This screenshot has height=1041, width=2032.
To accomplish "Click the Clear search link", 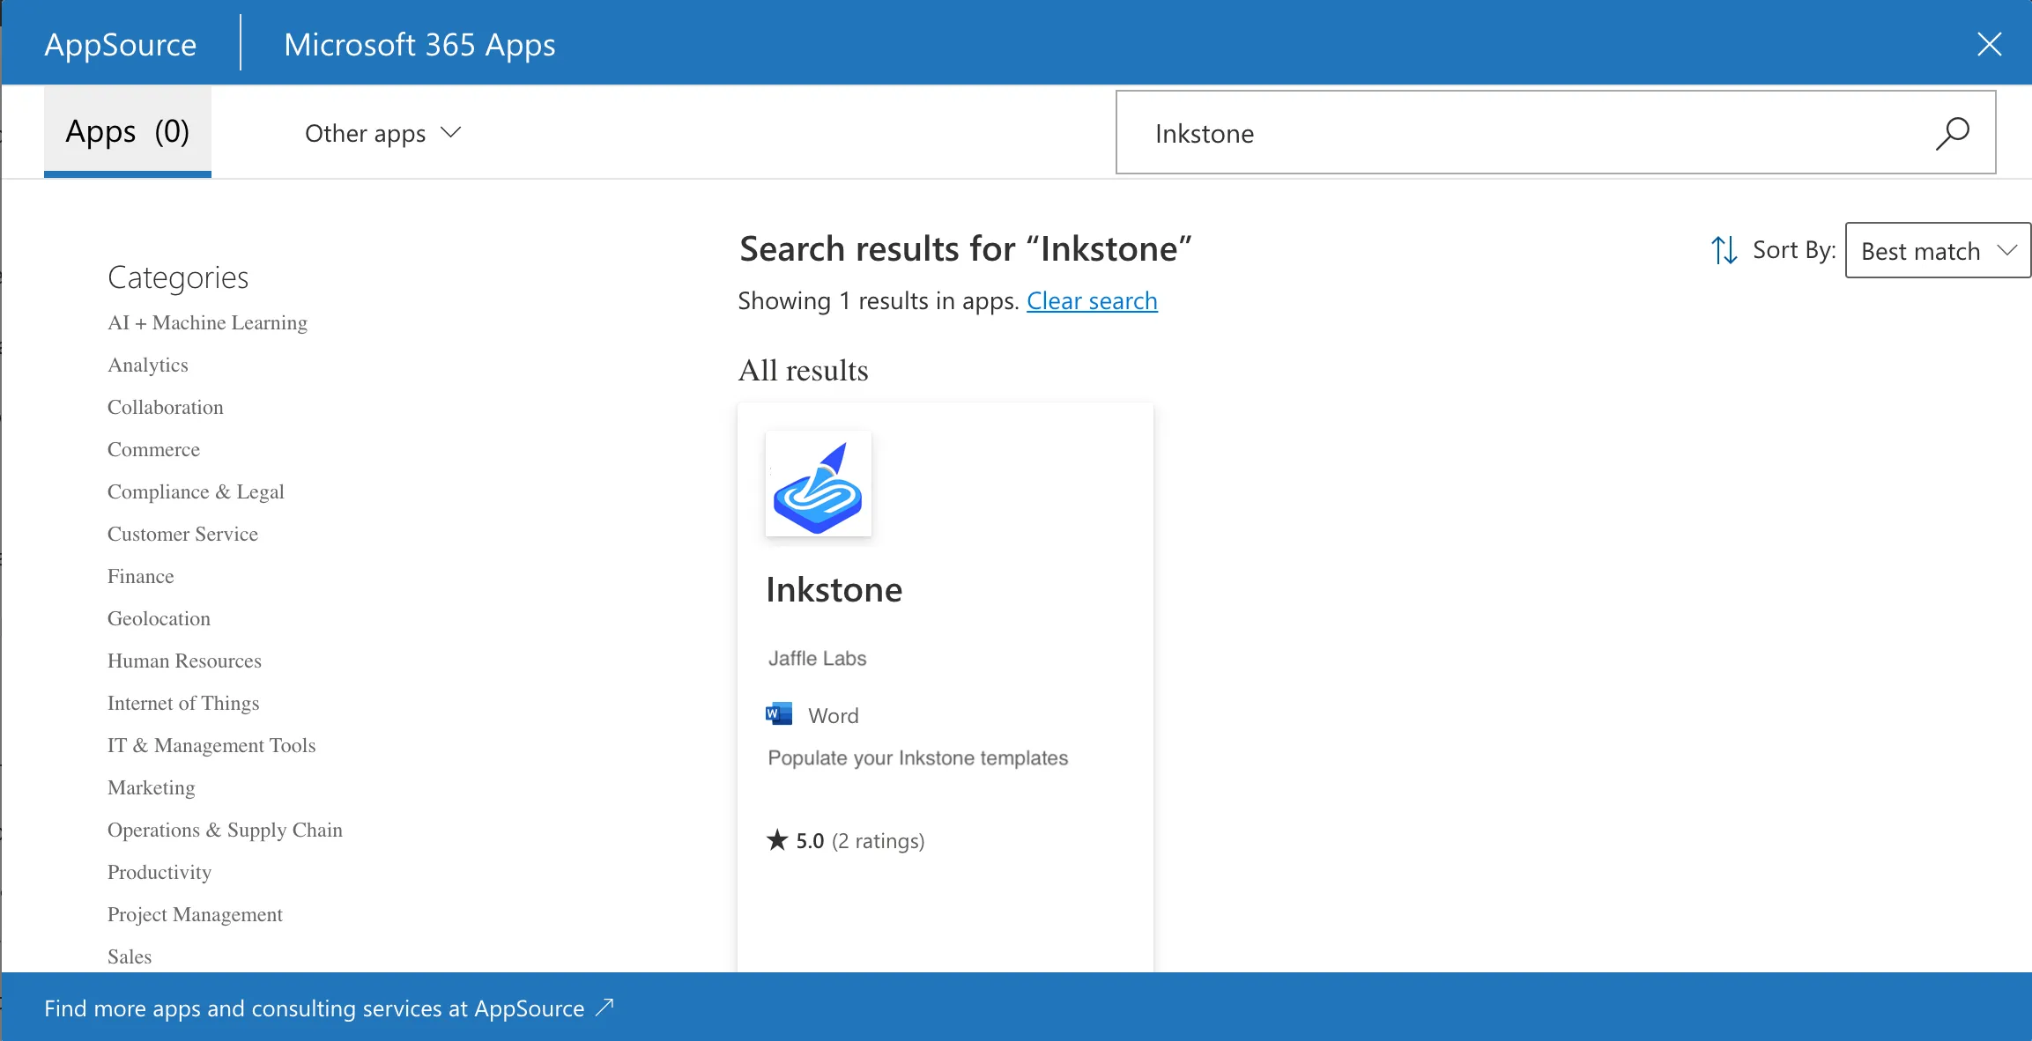I will (x=1092, y=300).
